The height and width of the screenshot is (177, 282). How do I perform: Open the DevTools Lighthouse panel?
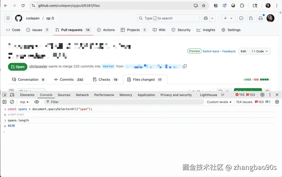point(208,95)
